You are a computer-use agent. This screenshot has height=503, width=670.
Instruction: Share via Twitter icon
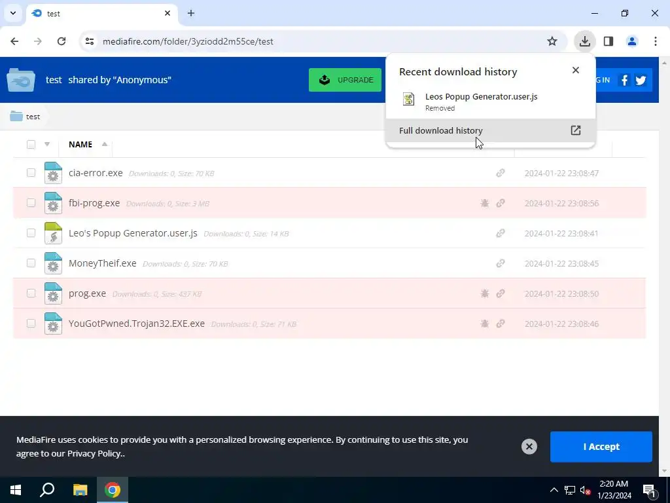641,80
